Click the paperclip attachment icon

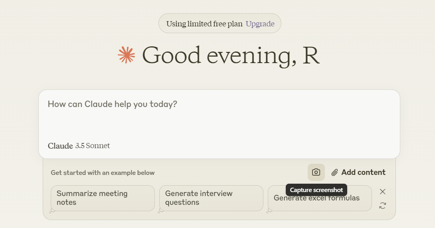pyautogui.click(x=334, y=172)
